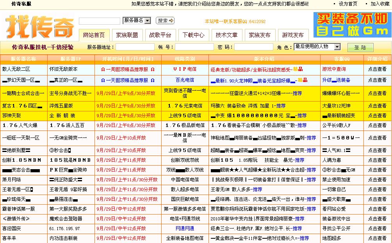392x243 pixels.
Task: Click the 找传奇 site logo
Action: click(x=39, y=24)
